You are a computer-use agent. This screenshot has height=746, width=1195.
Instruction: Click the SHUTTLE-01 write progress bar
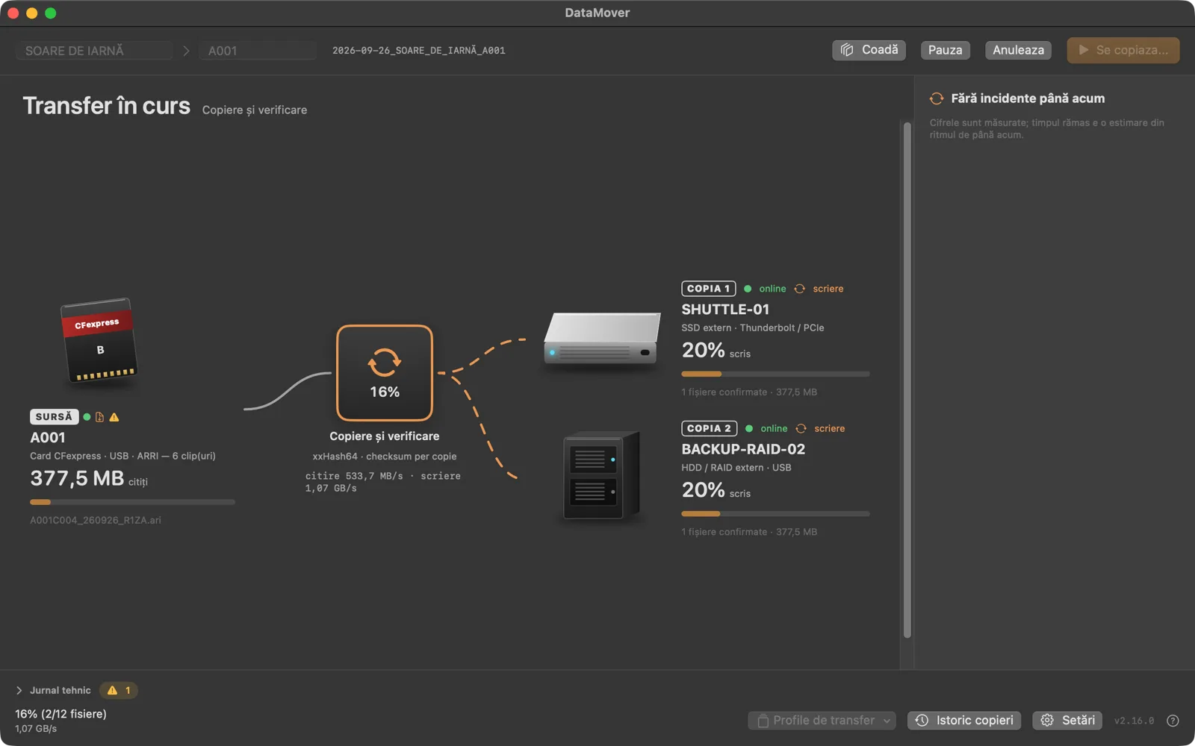click(775, 374)
